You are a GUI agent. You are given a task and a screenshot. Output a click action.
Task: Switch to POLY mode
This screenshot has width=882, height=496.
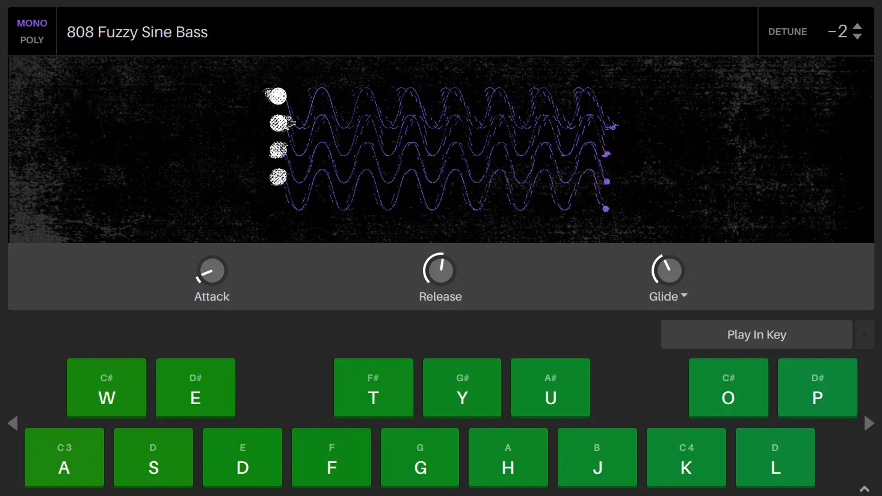tap(32, 40)
